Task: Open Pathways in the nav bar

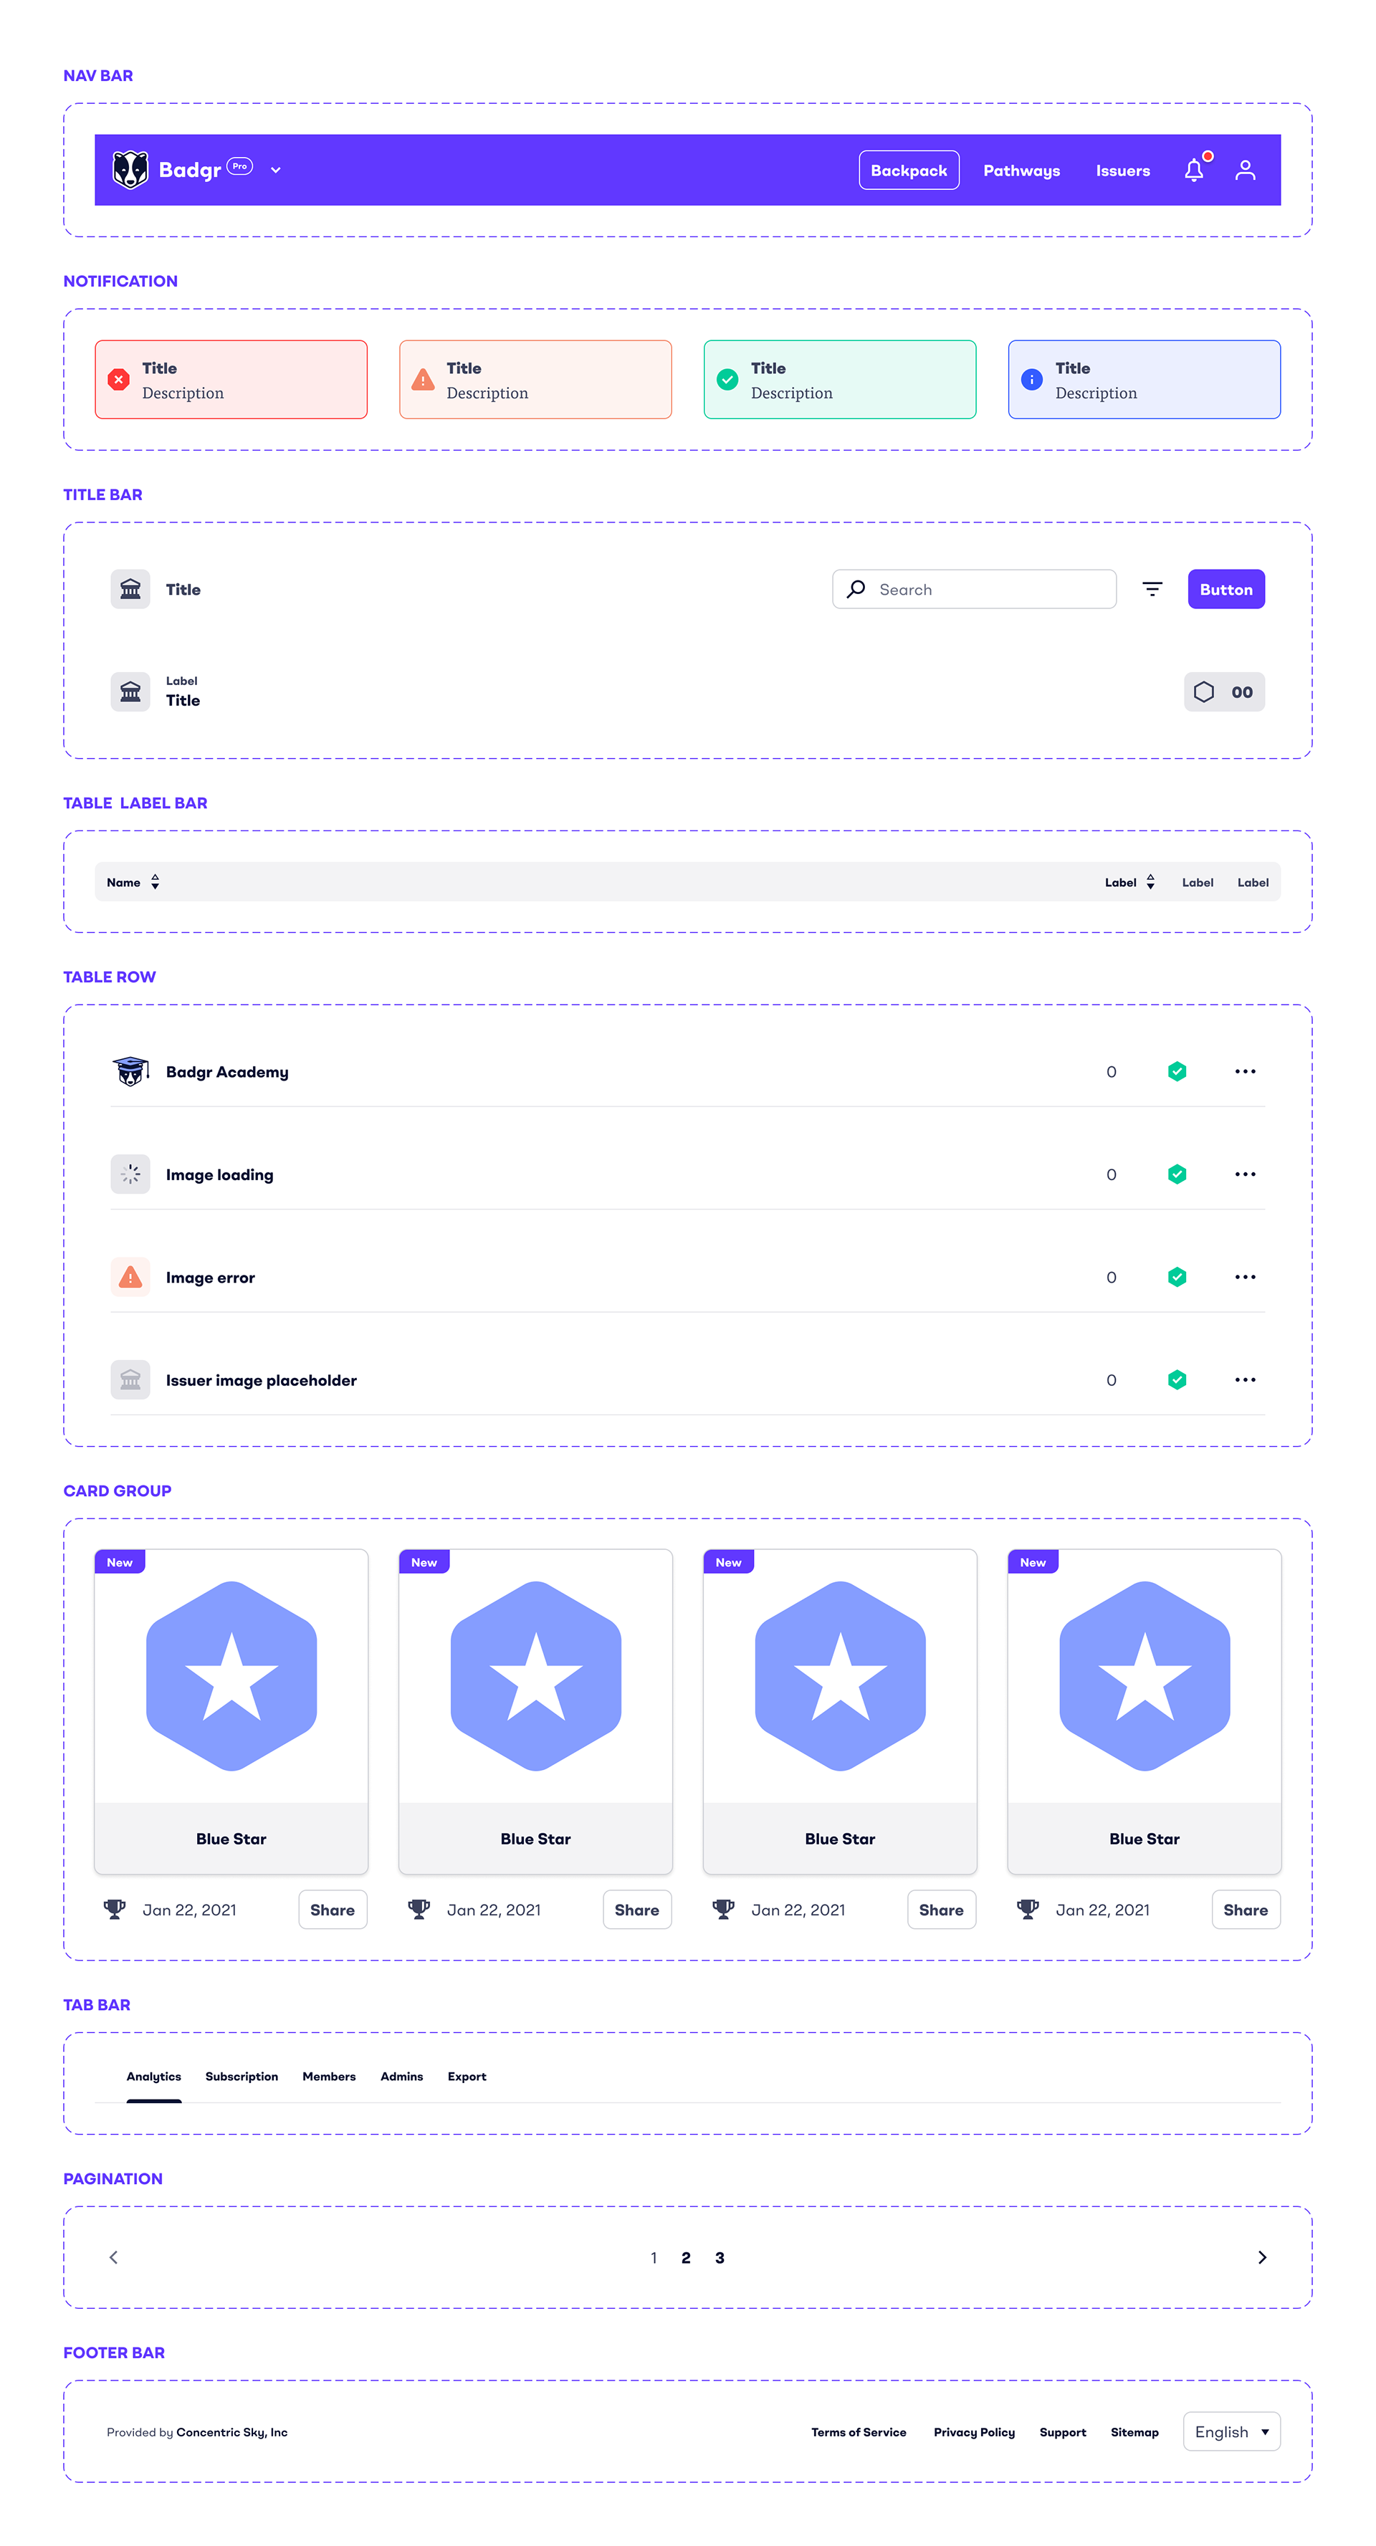Action: [x=1021, y=170]
